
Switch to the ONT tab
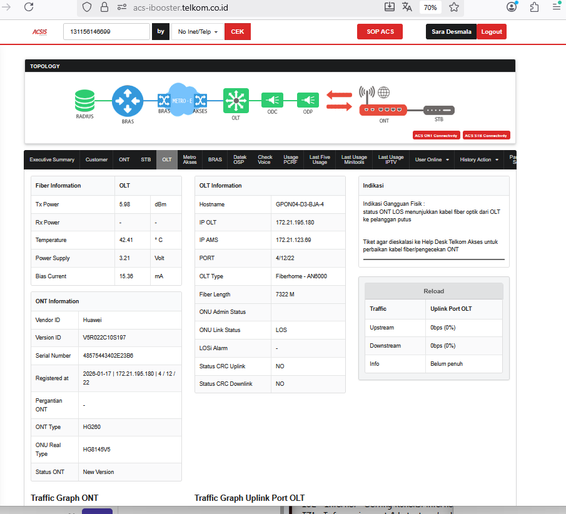pos(124,159)
